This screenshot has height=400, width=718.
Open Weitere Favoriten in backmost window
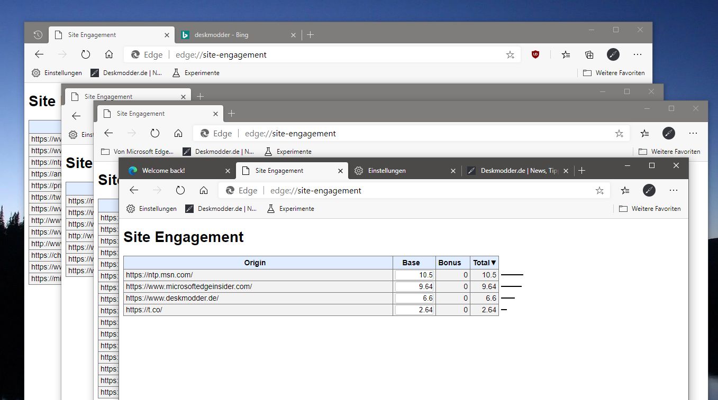point(614,73)
